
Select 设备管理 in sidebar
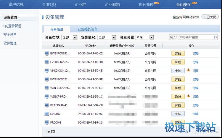coord(10,17)
